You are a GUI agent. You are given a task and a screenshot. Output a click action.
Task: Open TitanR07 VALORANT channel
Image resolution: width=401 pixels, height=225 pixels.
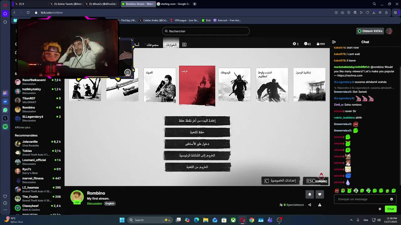[x=38, y=100]
